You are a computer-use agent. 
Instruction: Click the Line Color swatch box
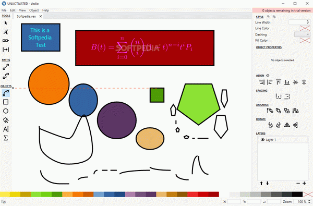(x=305, y=28)
